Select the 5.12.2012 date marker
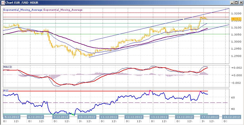The height and width of the screenshot is (125, 244). coord(11,117)
